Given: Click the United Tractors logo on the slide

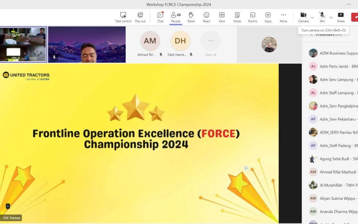Looking at the screenshot, I should click(x=26, y=76).
